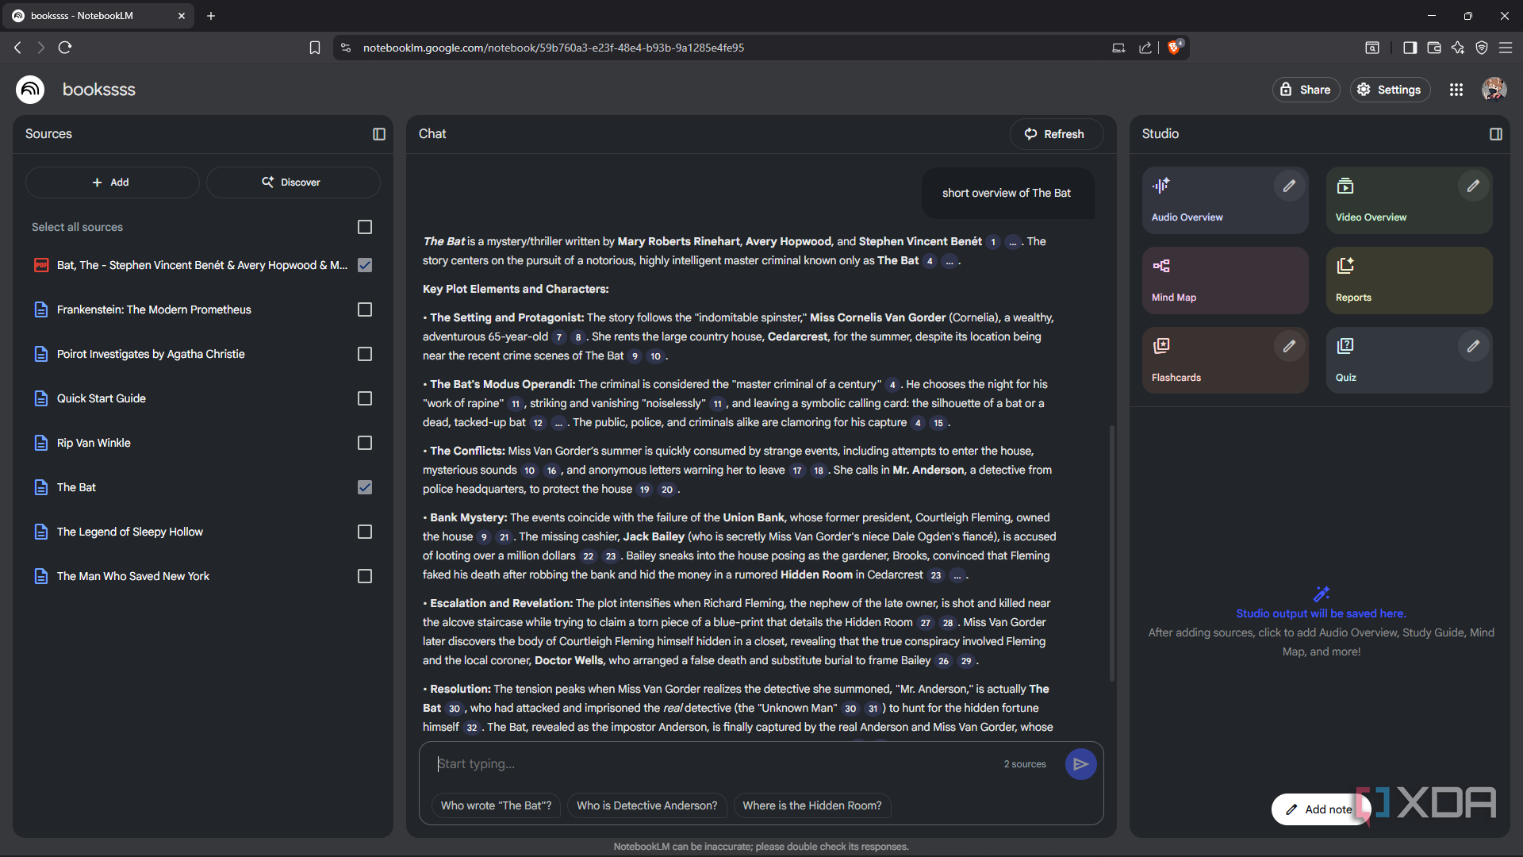Uncheck the Bat, The - Stephen Vincent Benét source
1523x857 pixels.
pyautogui.click(x=365, y=265)
